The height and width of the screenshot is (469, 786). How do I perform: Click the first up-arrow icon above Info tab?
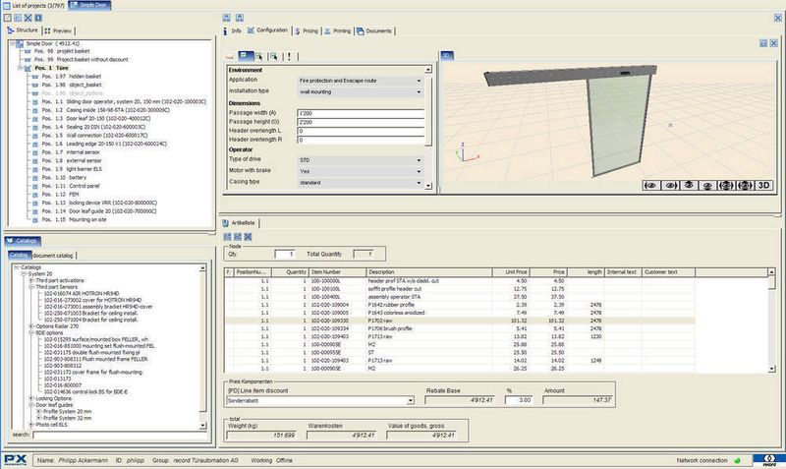(x=227, y=18)
